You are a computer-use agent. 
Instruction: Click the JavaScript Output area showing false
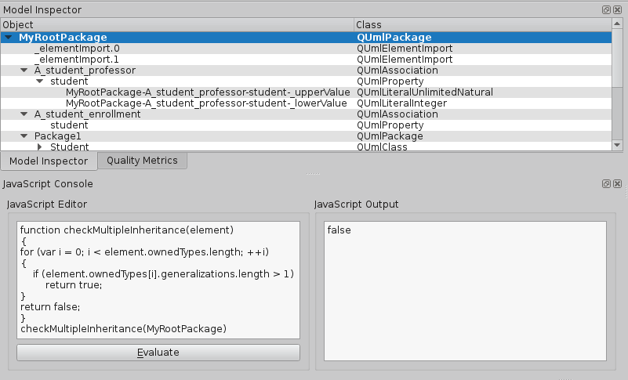[x=465, y=291]
